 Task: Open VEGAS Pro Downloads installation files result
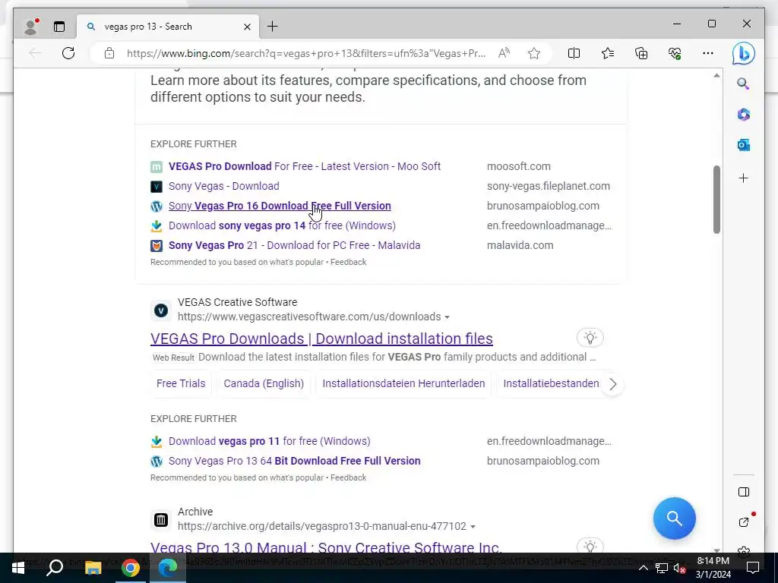coord(321,339)
